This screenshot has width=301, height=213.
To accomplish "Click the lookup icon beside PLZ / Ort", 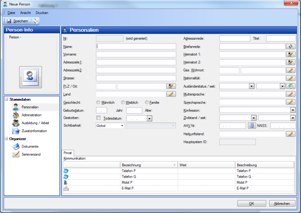I will pyautogui.click(x=171, y=86).
